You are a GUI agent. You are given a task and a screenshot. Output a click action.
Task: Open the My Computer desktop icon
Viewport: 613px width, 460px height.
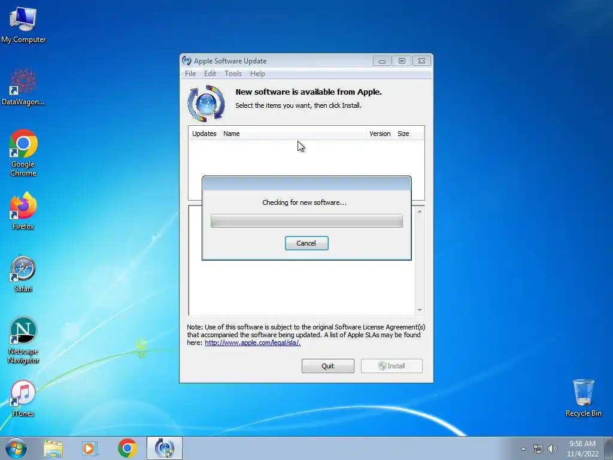(23, 25)
